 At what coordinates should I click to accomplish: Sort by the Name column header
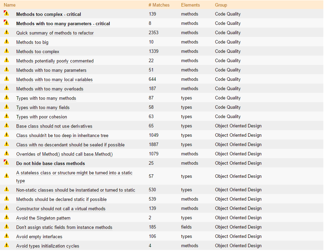(x=10, y=5)
